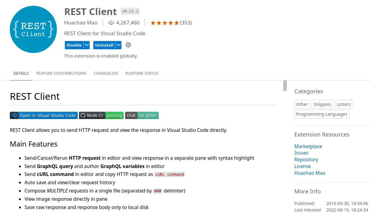Click the v0.25.1 version badge
Image resolution: width=371 pixels, height=213 pixels.
(130, 12)
